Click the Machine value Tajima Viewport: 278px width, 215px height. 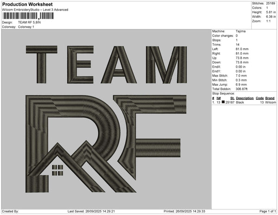[240, 31]
